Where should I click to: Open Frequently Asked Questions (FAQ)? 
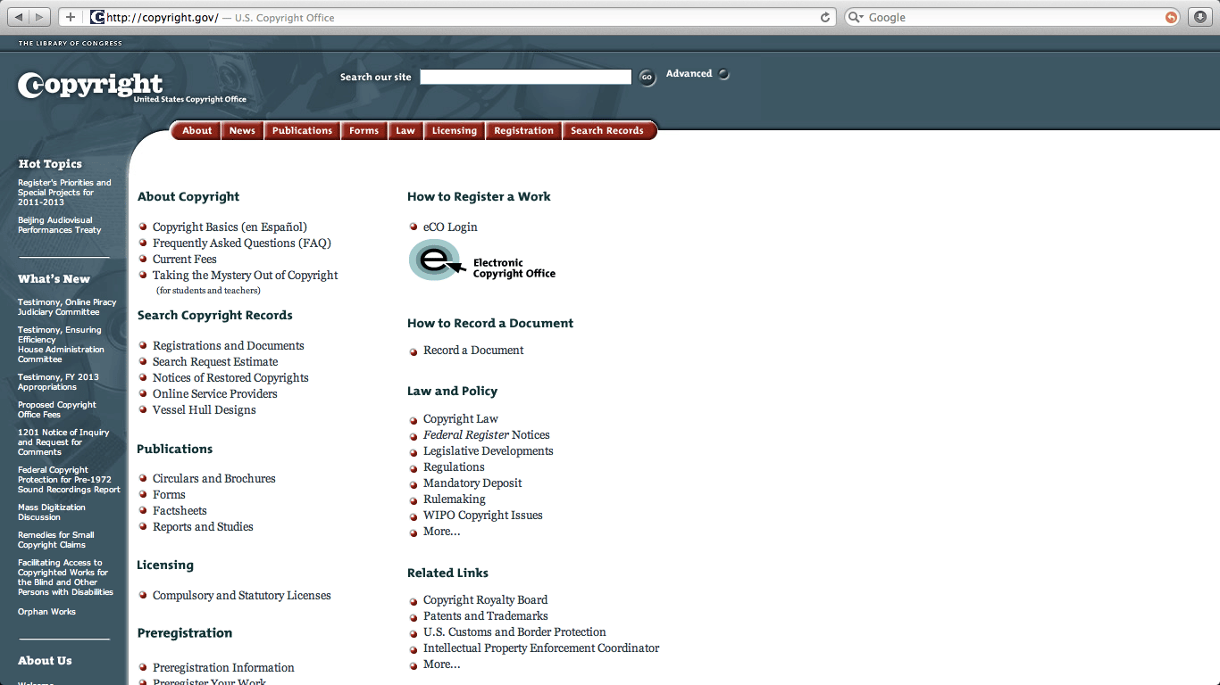point(241,243)
